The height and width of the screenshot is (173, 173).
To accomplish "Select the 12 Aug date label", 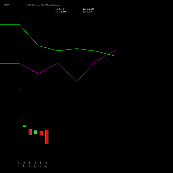I will 18,164.
